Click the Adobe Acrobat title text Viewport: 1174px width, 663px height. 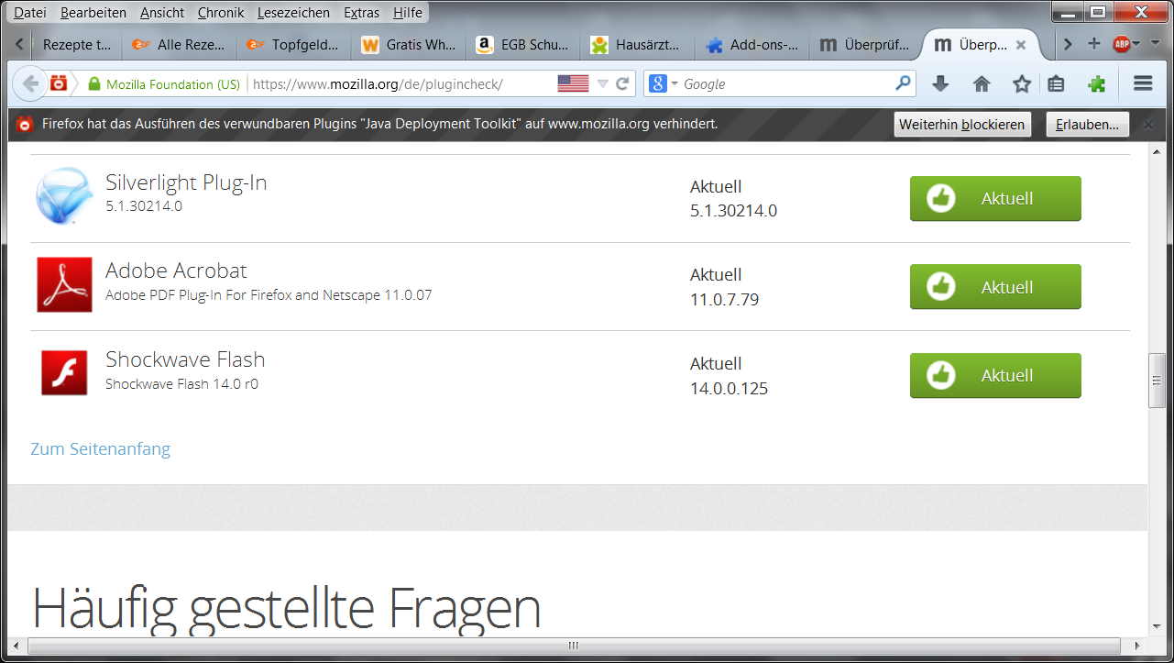[x=176, y=271]
